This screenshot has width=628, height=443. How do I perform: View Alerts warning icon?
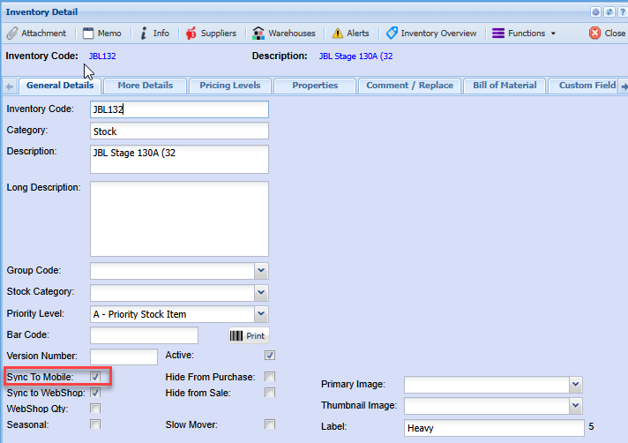[x=351, y=34]
